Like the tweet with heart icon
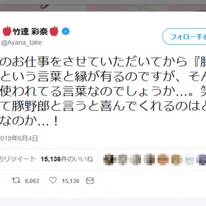Image resolution: width=206 pixels, height=206 pixels. click(53, 180)
